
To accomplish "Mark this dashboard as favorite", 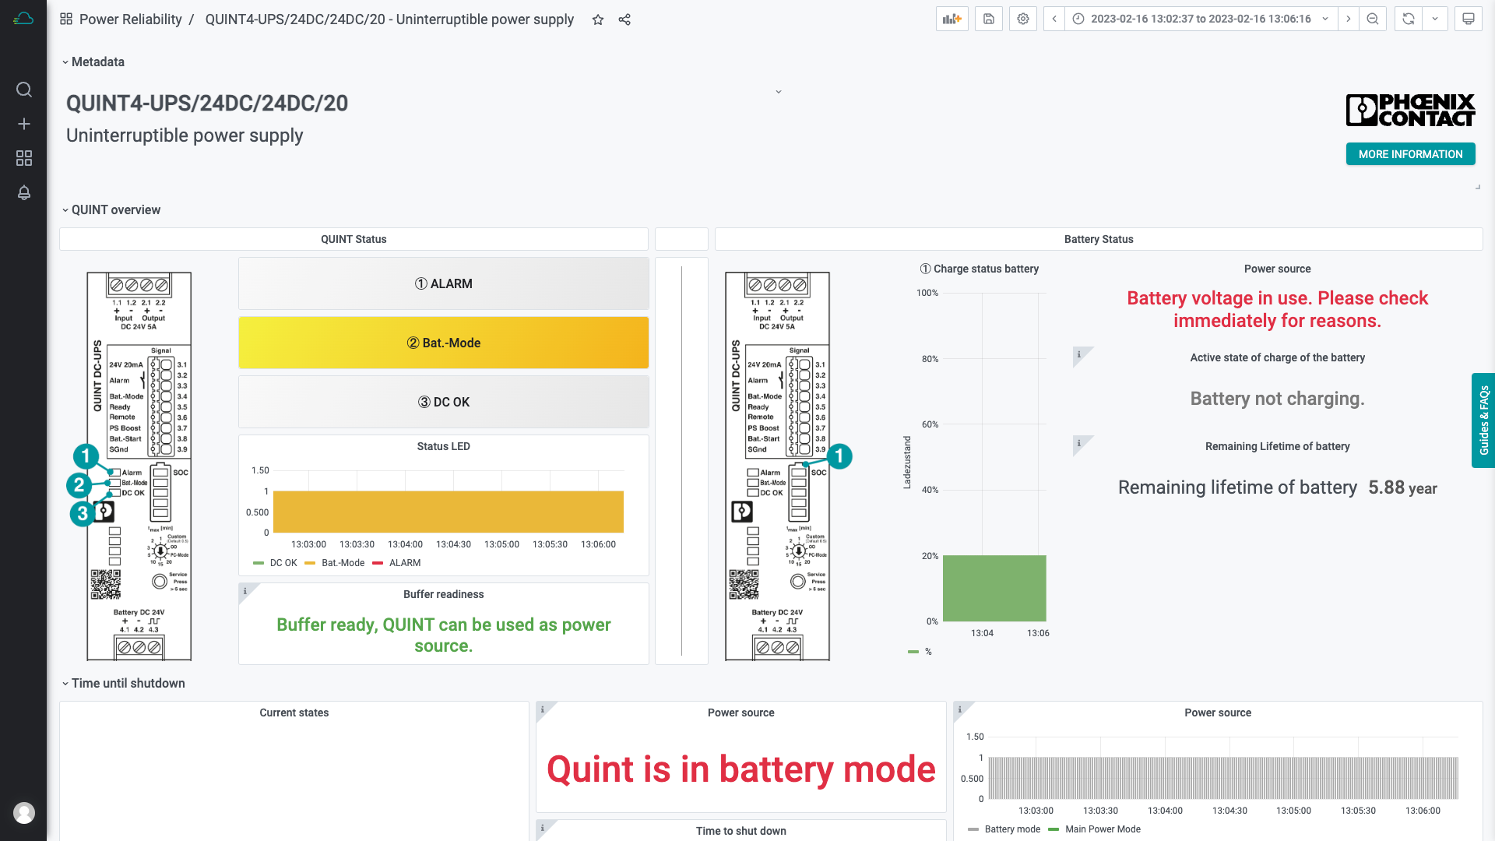I will [x=597, y=19].
